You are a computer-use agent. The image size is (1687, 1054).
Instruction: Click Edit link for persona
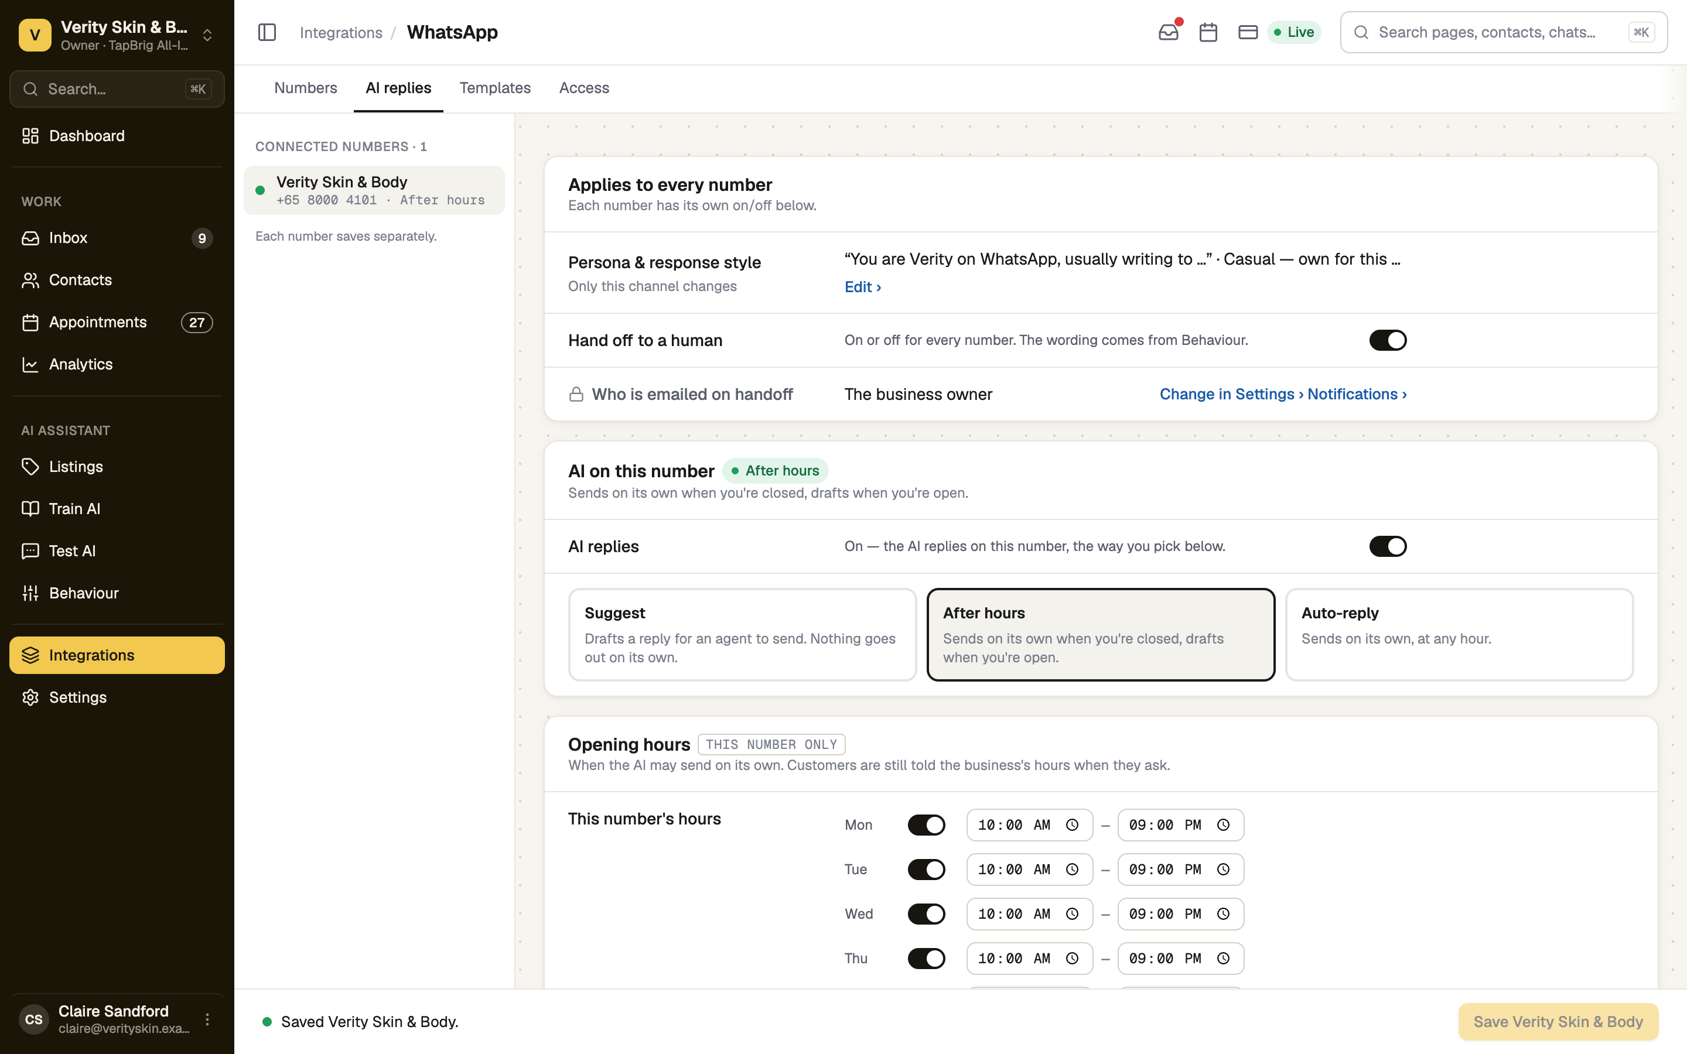pyautogui.click(x=863, y=286)
